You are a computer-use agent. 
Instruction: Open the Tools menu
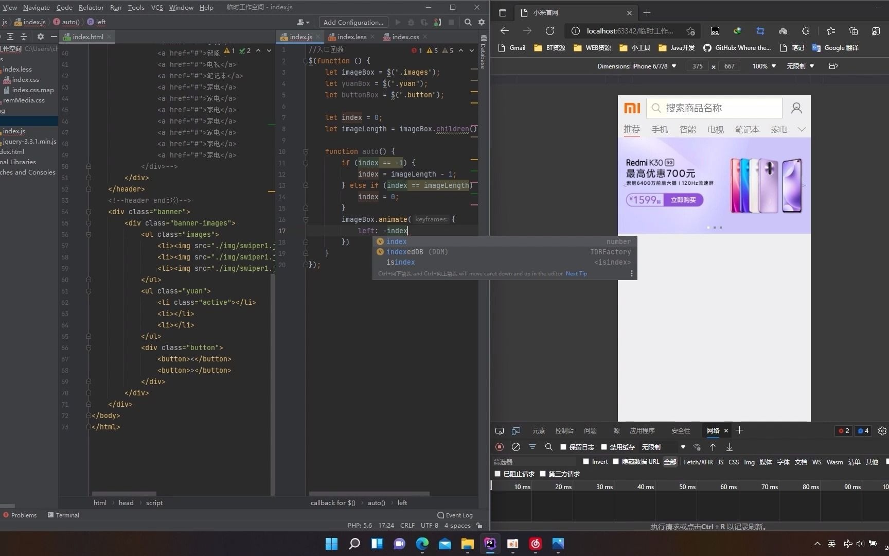[136, 7]
